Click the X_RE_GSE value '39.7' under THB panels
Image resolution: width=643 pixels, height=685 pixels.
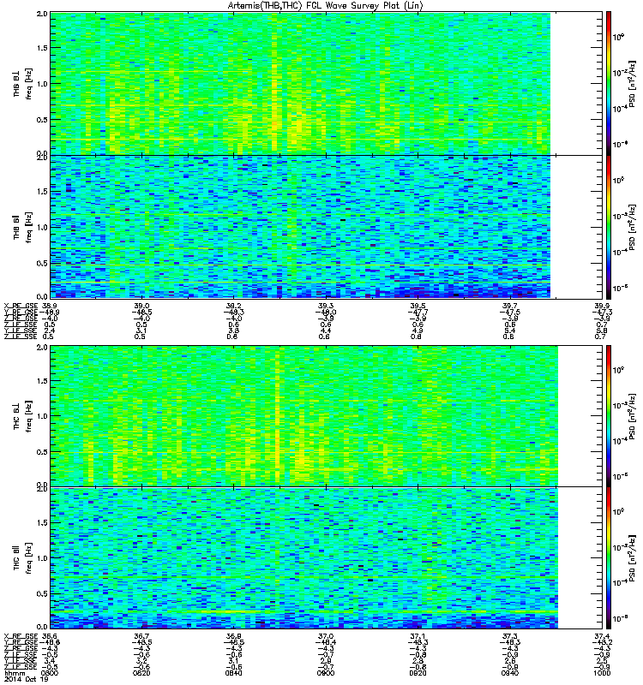tap(510, 306)
